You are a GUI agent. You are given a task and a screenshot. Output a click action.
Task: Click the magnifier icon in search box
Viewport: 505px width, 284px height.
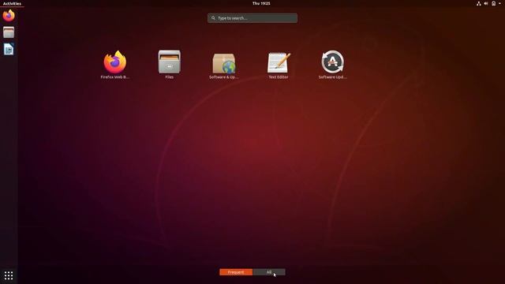click(x=213, y=18)
